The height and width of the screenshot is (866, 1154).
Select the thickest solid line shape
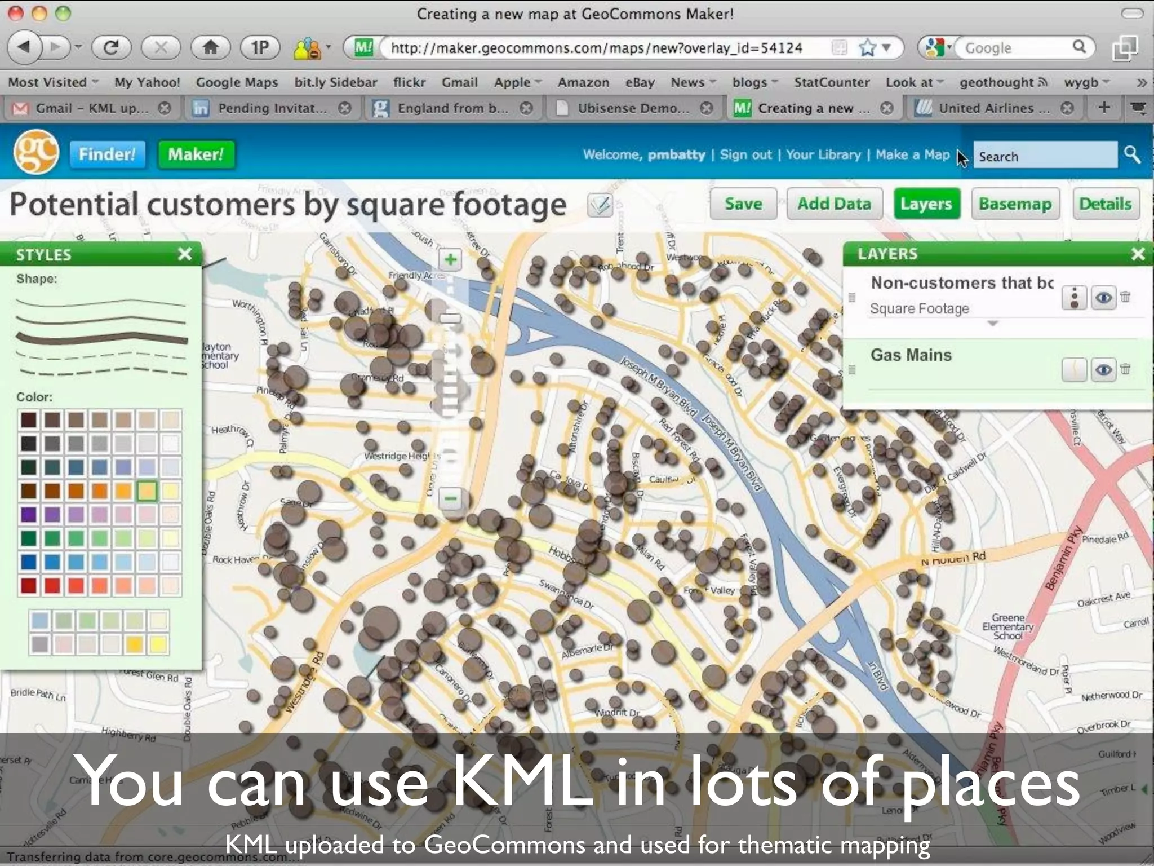pyautogui.click(x=102, y=338)
